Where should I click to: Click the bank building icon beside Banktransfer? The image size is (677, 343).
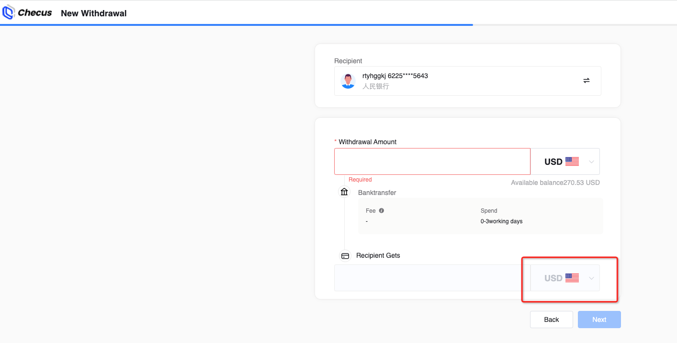click(x=344, y=192)
